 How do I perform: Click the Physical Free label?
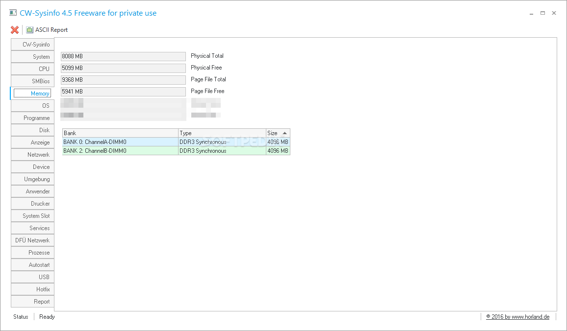point(206,68)
